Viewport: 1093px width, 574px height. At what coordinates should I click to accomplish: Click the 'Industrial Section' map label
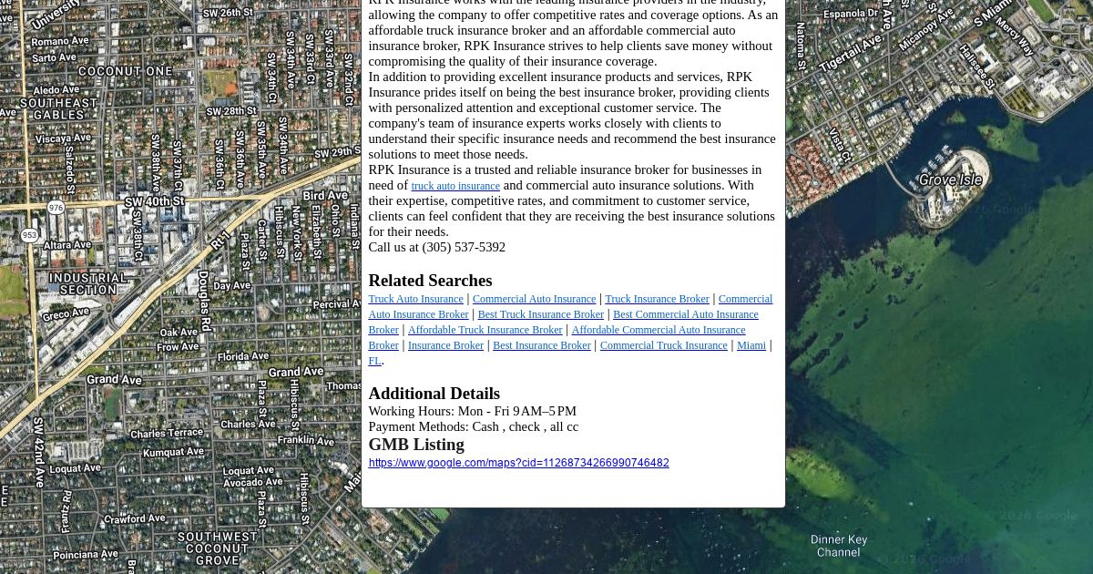[88, 284]
